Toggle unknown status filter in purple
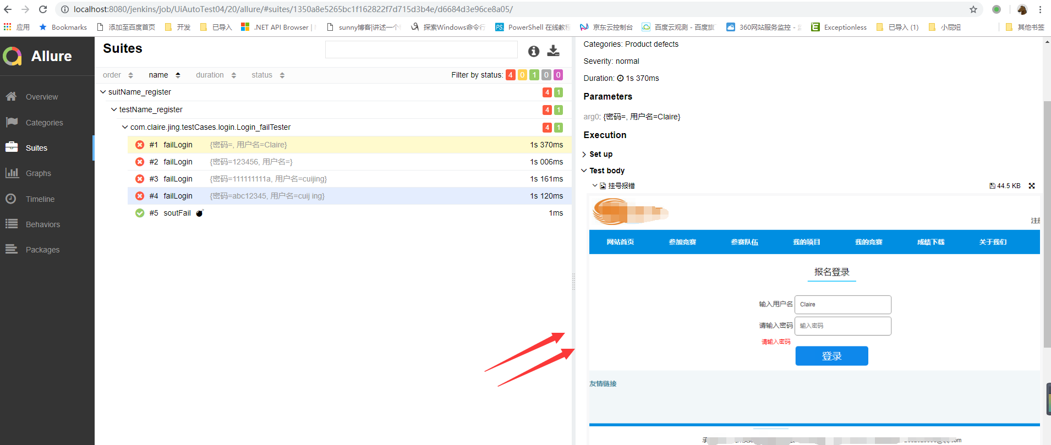The width and height of the screenshot is (1051, 445). [x=558, y=75]
